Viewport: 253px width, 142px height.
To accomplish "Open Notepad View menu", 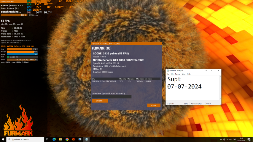I will pos(184,74).
